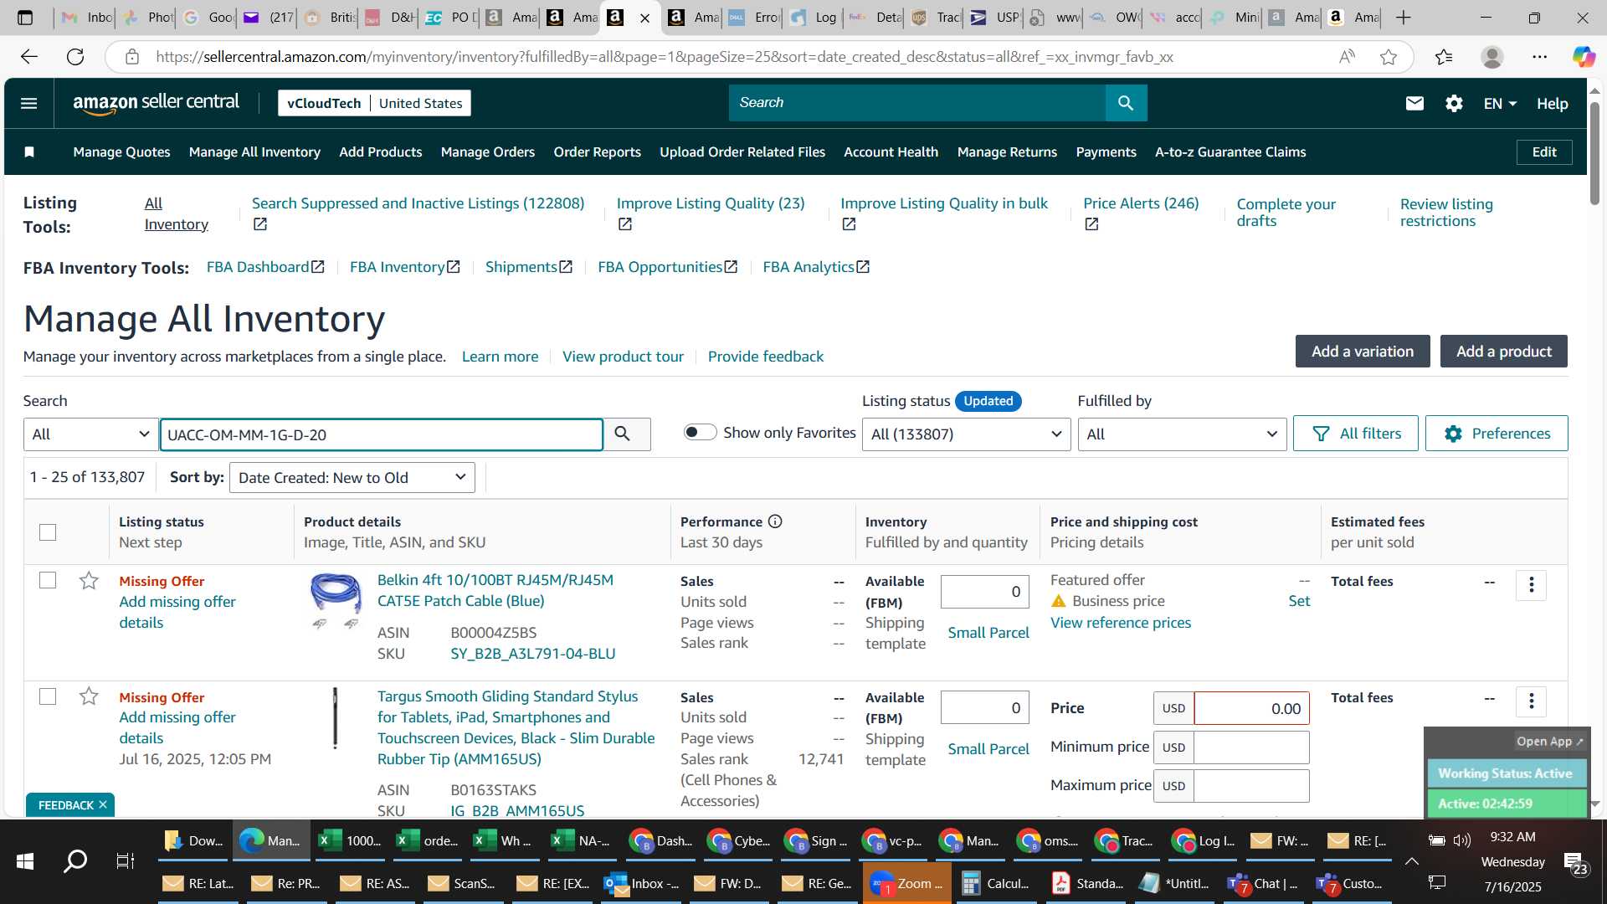
Task: Open Manage Orders menu item
Action: pyautogui.click(x=487, y=152)
